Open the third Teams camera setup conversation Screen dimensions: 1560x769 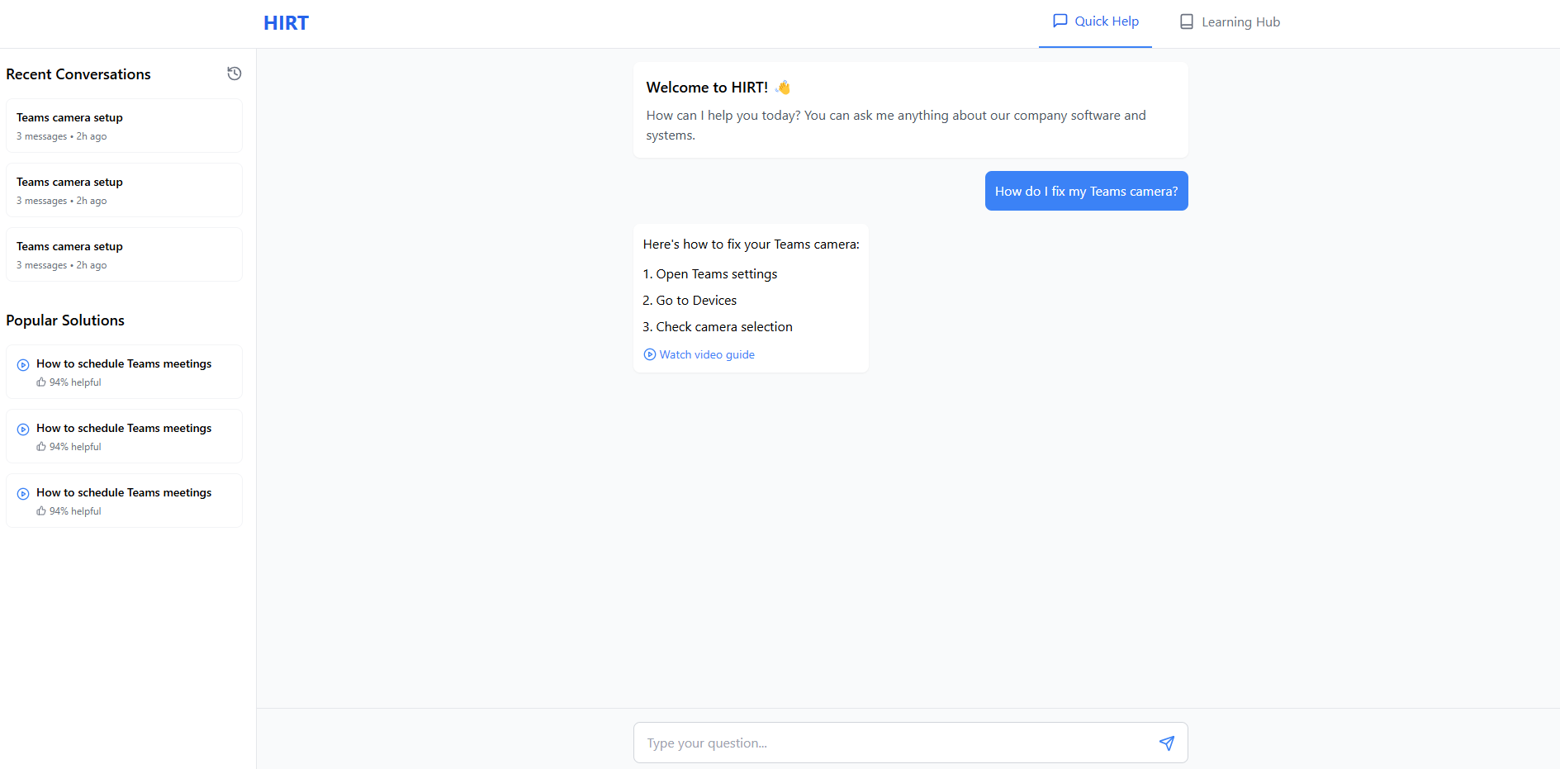[x=124, y=254]
